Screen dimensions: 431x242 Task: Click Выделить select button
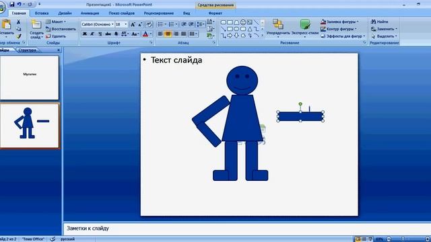click(384, 36)
